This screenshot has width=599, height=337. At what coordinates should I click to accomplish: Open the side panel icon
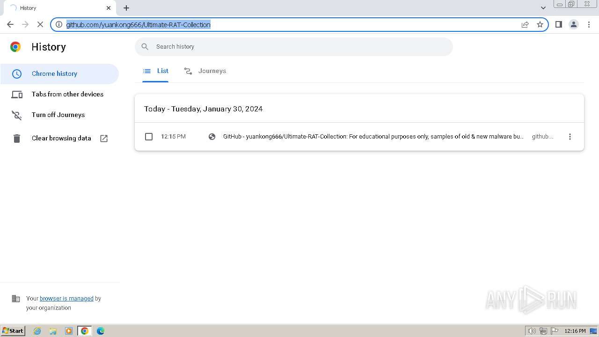(x=559, y=24)
